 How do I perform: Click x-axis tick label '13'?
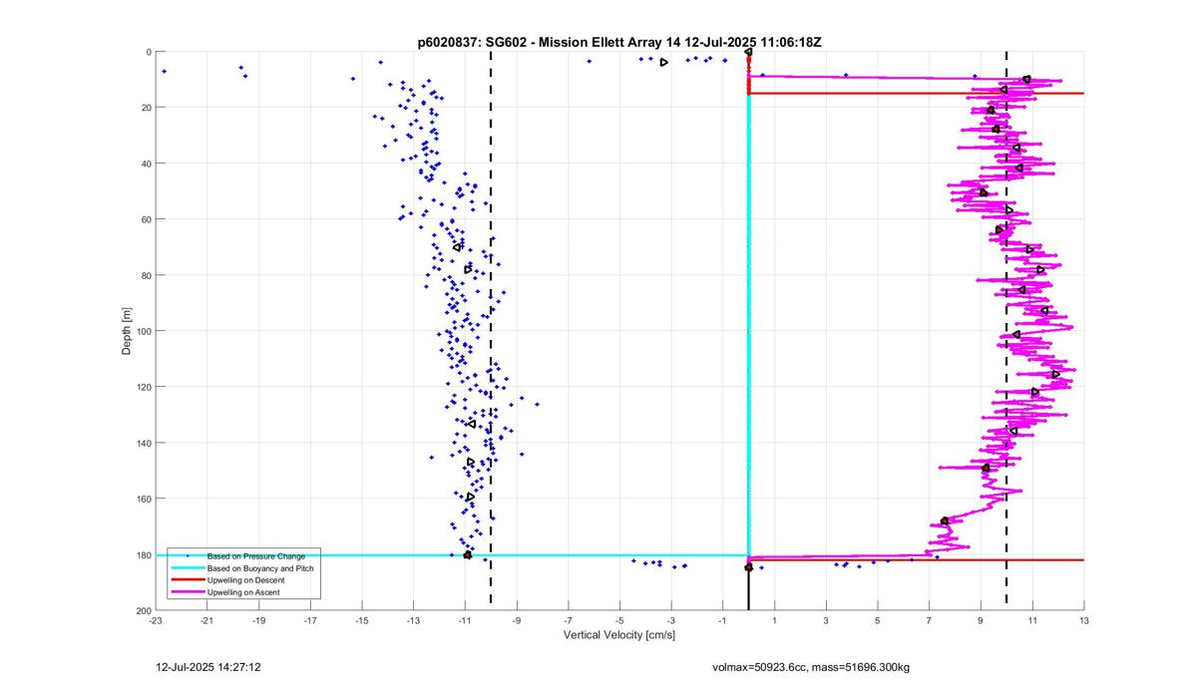point(1084,621)
